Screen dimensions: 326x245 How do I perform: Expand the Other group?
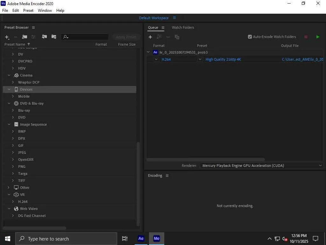tap(9, 188)
